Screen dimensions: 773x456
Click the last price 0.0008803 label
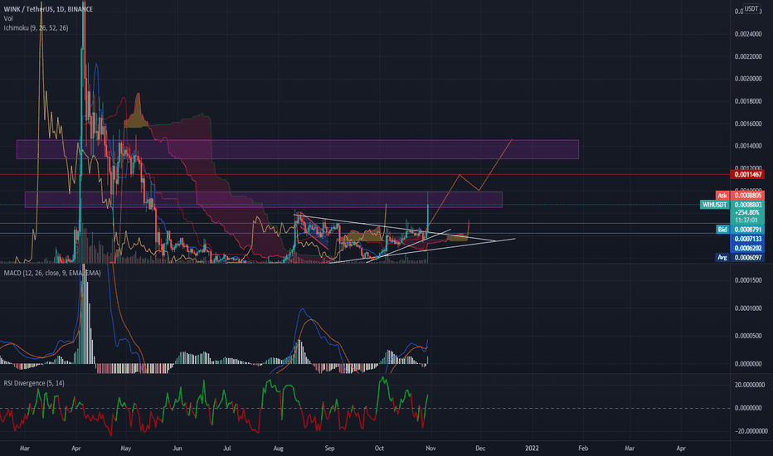(x=748, y=205)
